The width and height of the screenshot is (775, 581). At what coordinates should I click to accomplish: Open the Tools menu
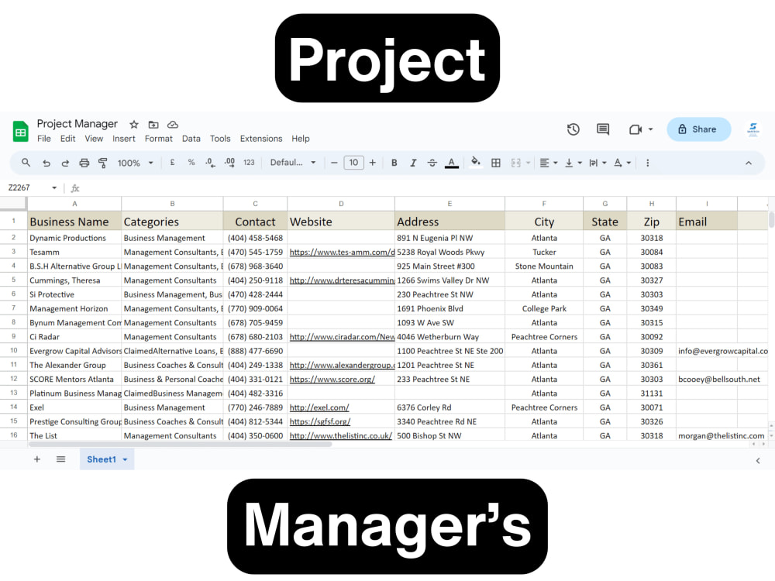pyautogui.click(x=220, y=139)
